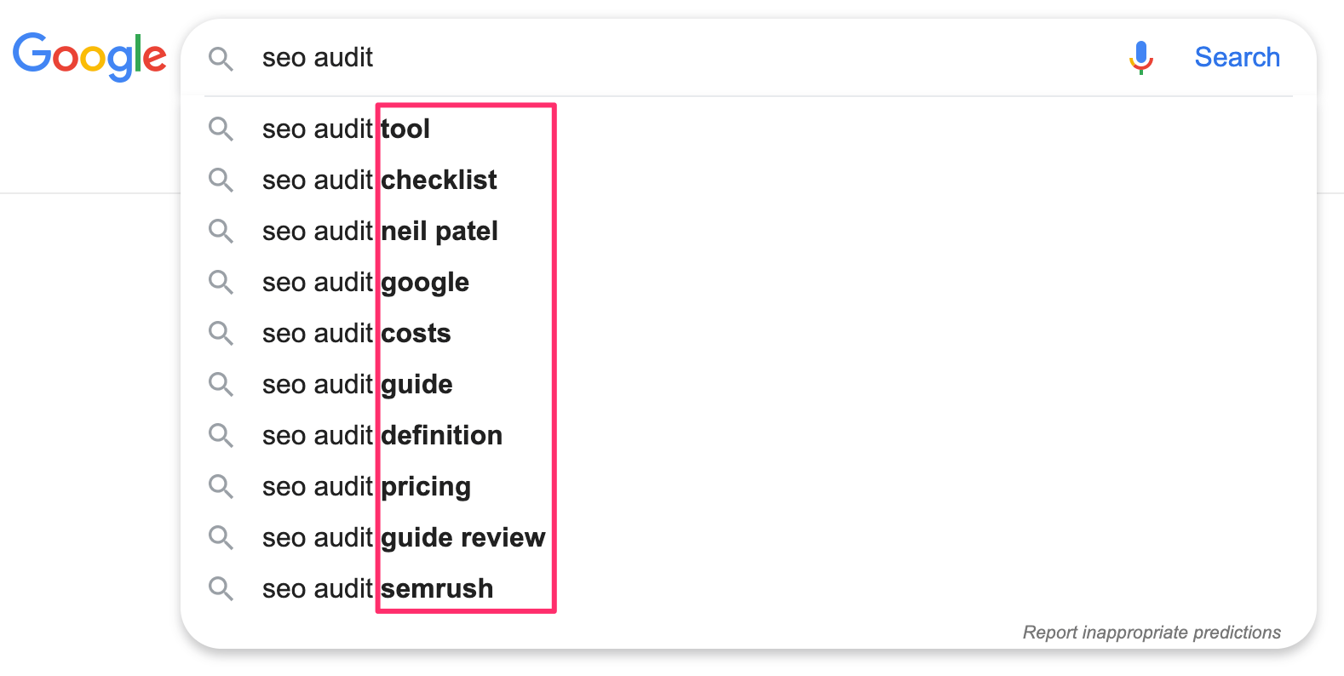This screenshot has height=676, width=1344.
Task: Pick the 'seo audit guide review' suggestion
Action: [404, 538]
